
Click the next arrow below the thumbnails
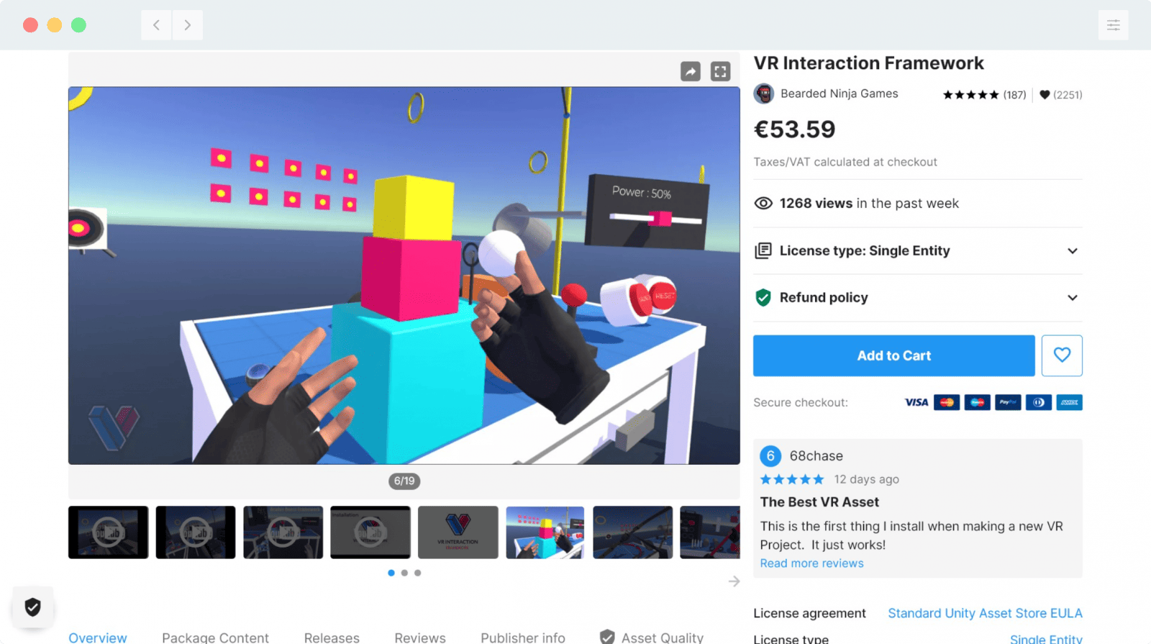[734, 581]
